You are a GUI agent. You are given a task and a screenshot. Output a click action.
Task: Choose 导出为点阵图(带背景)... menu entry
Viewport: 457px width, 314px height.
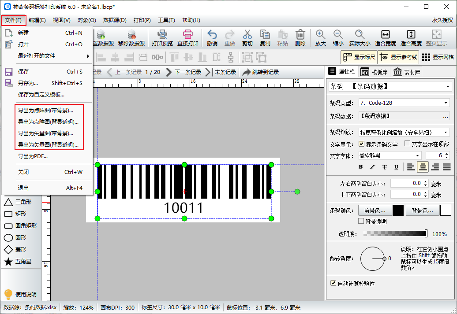[x=48, y=110]
